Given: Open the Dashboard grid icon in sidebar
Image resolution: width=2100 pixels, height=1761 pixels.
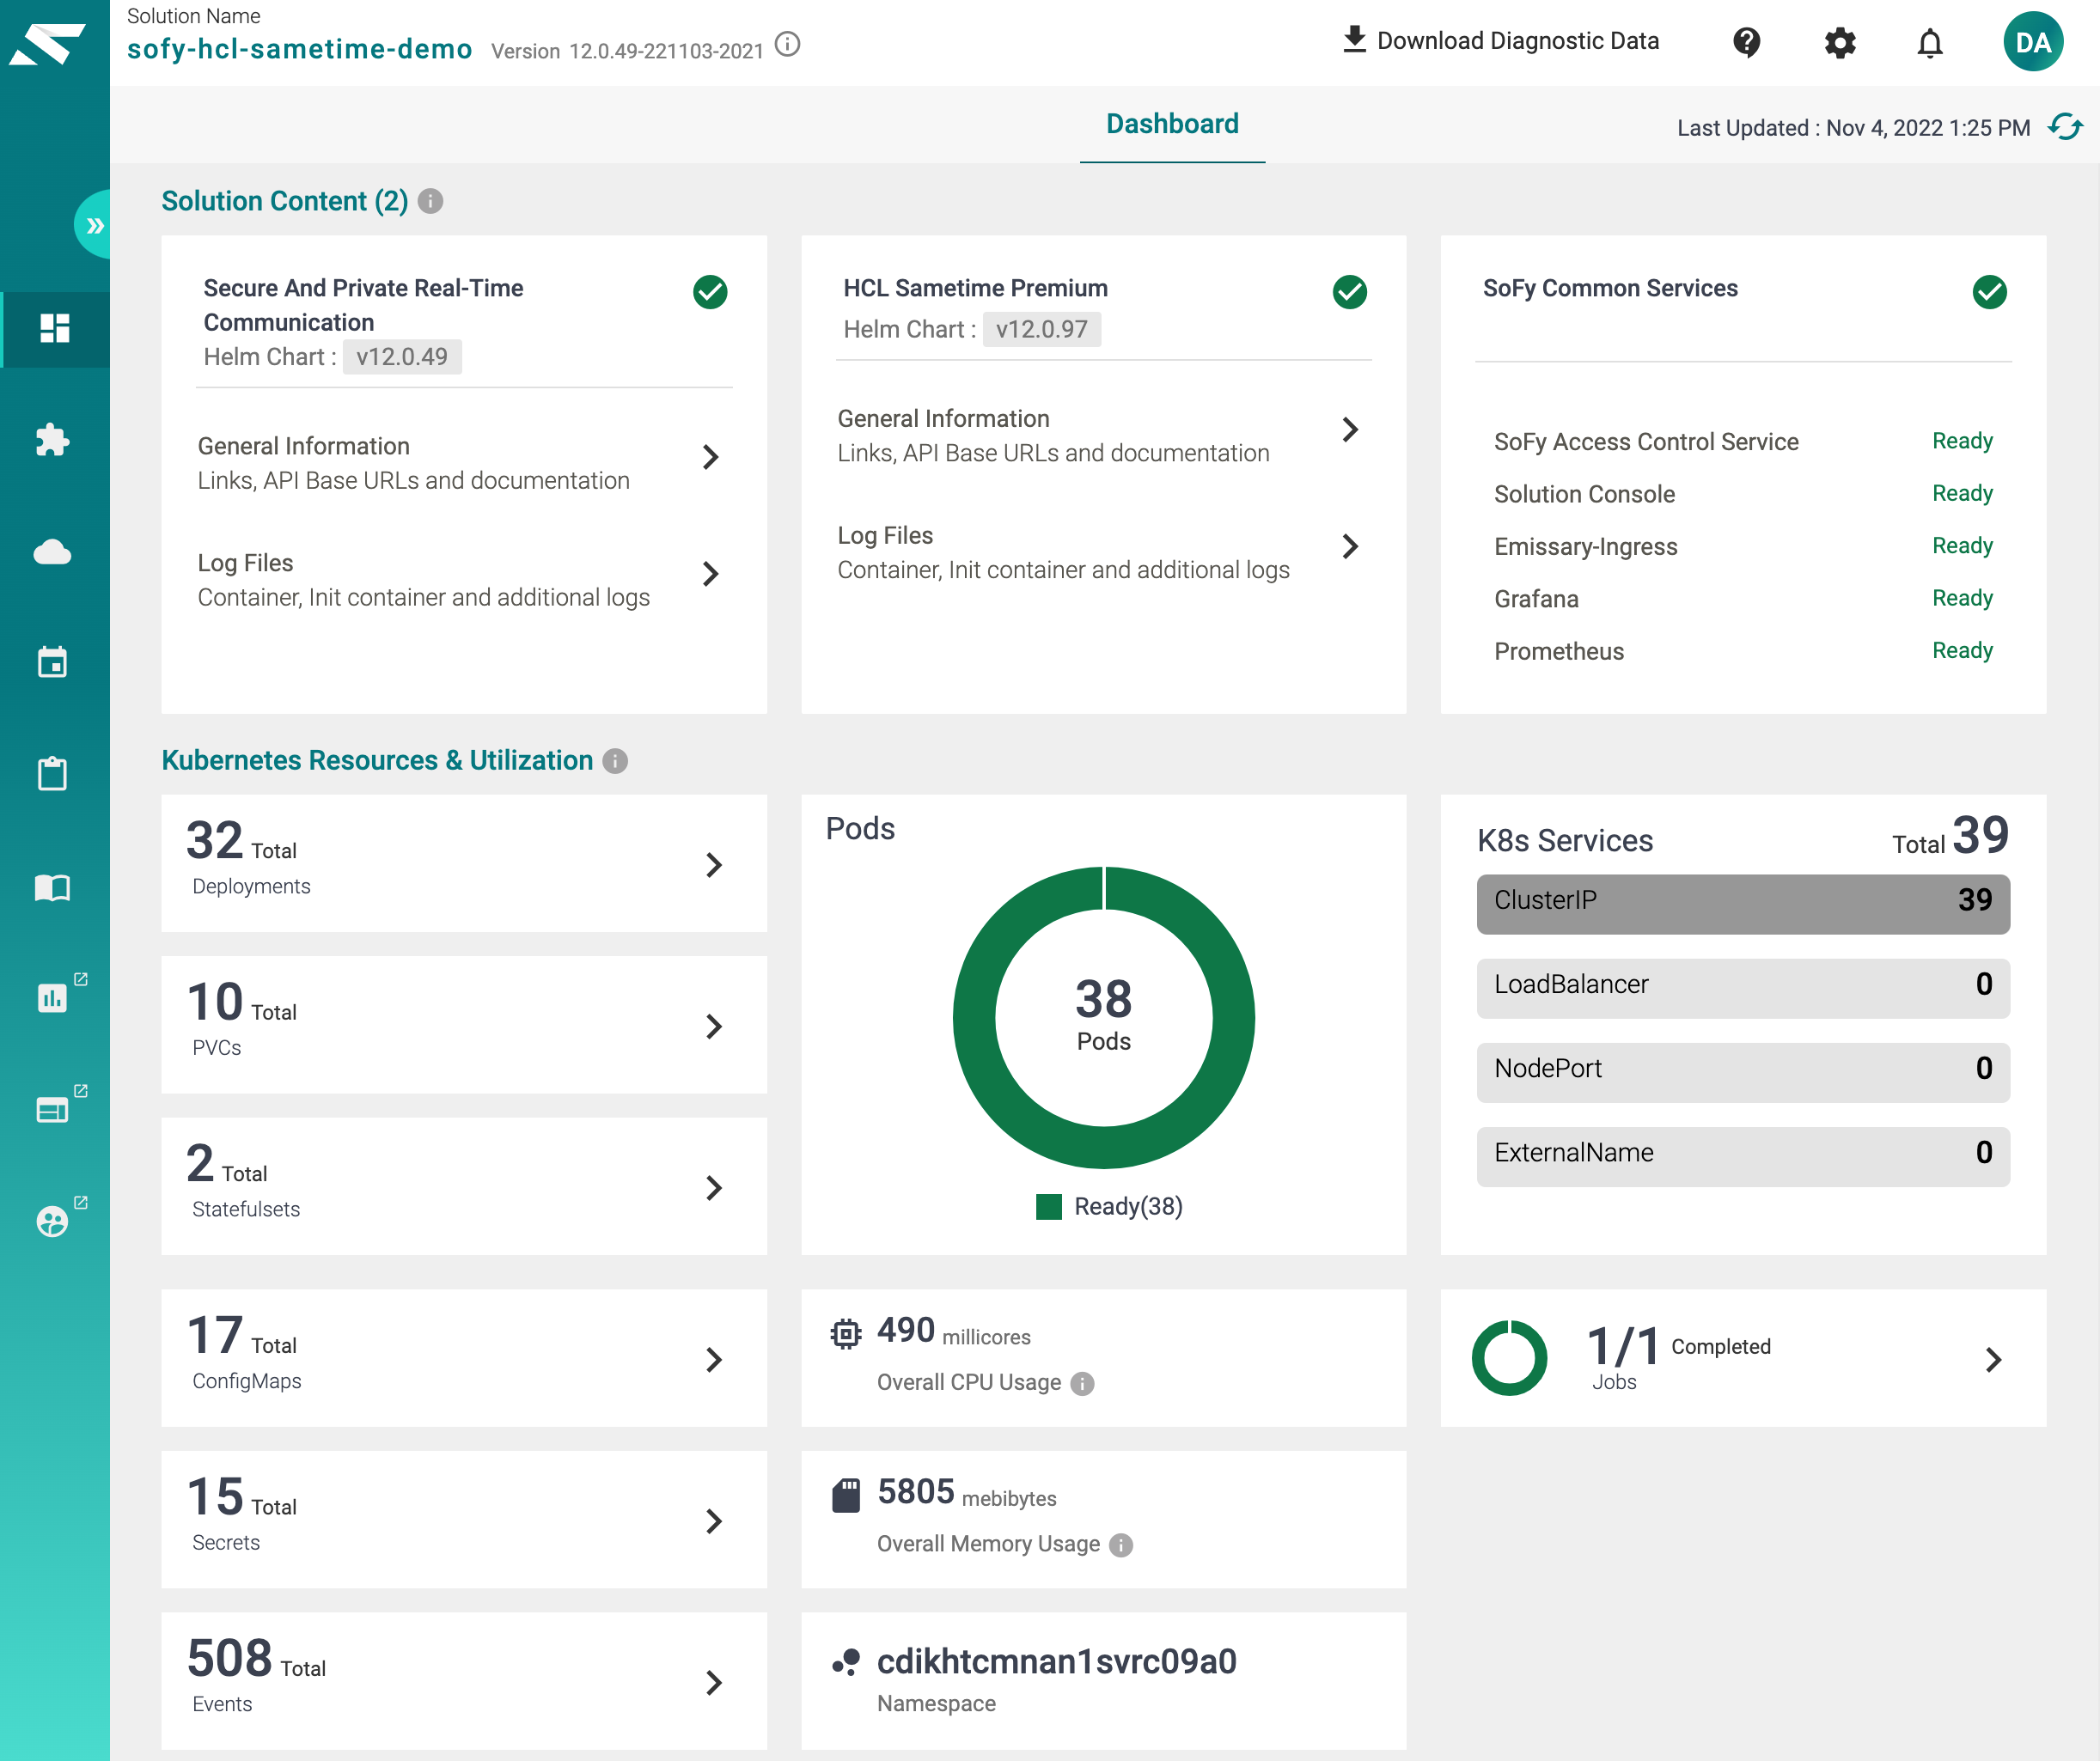Looking at the screenshot, I should (54, 328).
